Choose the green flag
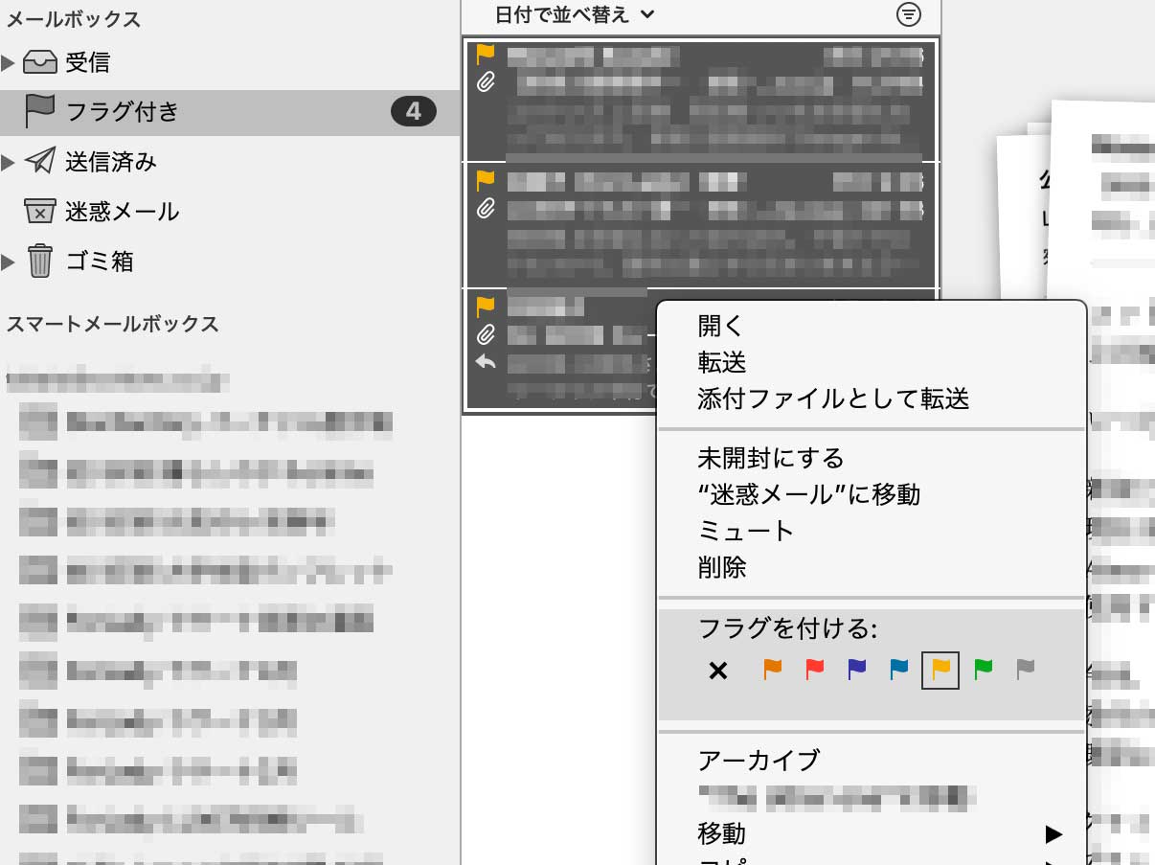This screenshot has height=865, width=1155. (983, 670)
